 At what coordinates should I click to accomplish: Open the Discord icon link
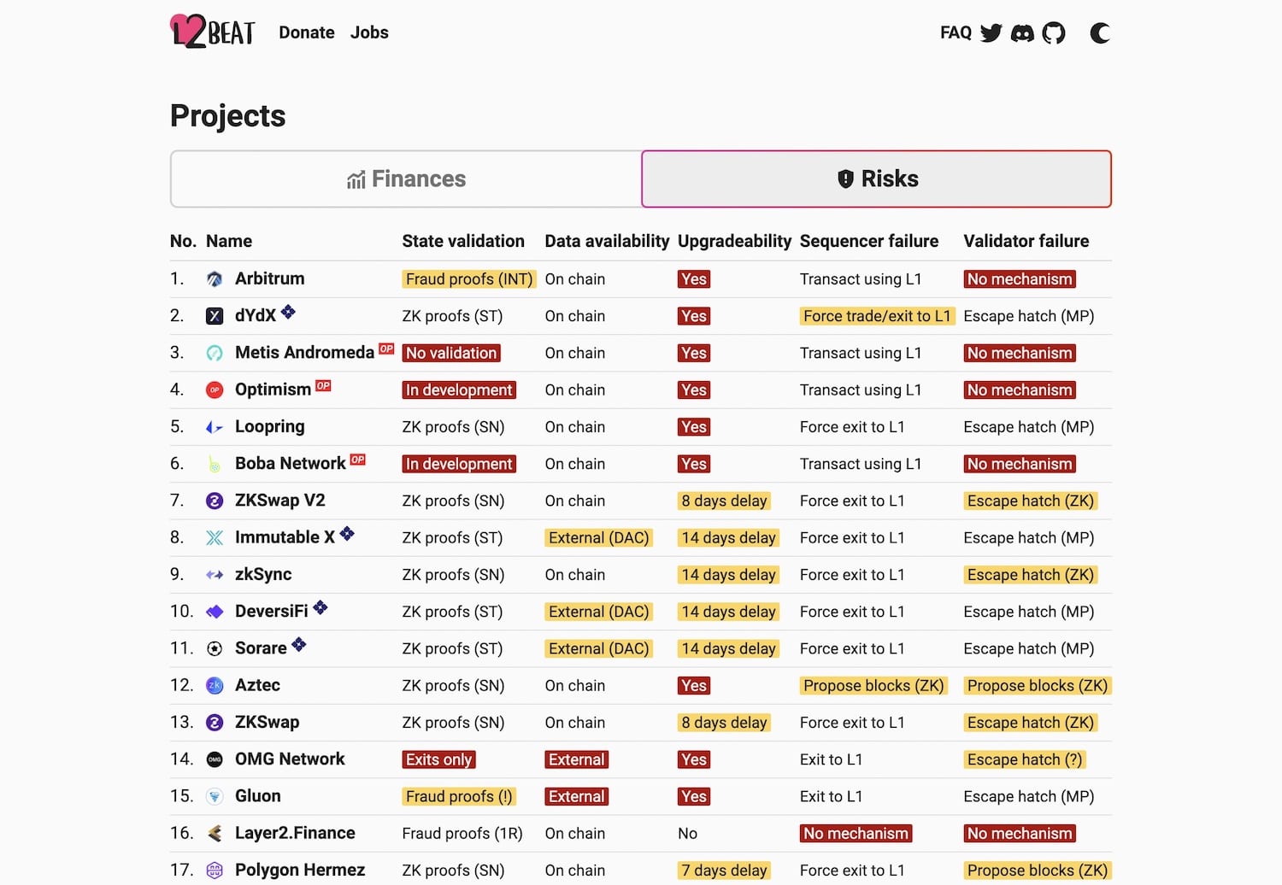coord(1022,33)
